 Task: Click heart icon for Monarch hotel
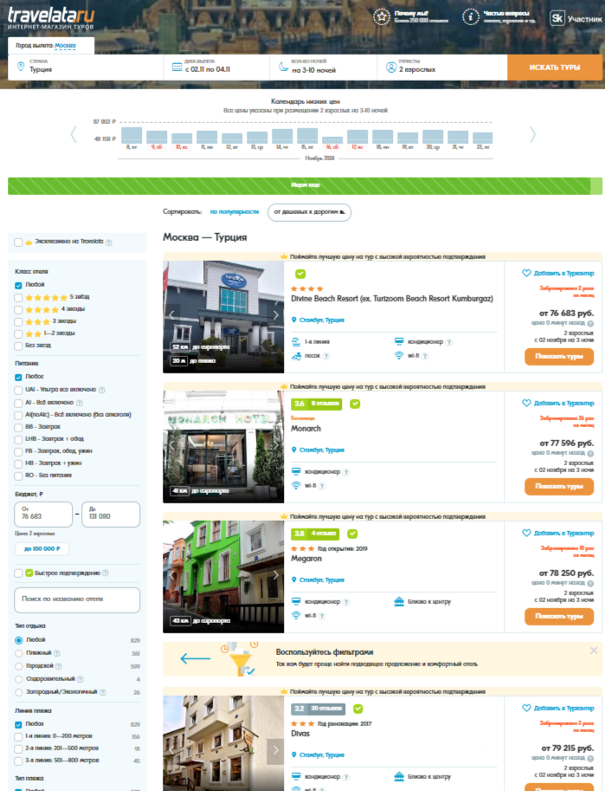tap(526, 403)
